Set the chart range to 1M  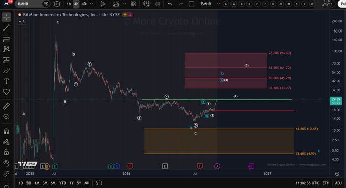click(x=37, y=183)
